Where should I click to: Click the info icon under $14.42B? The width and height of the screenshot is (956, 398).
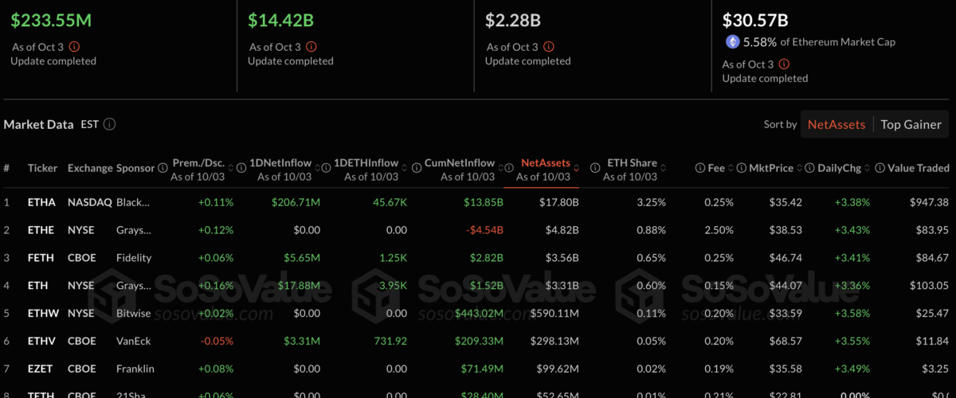311,47
